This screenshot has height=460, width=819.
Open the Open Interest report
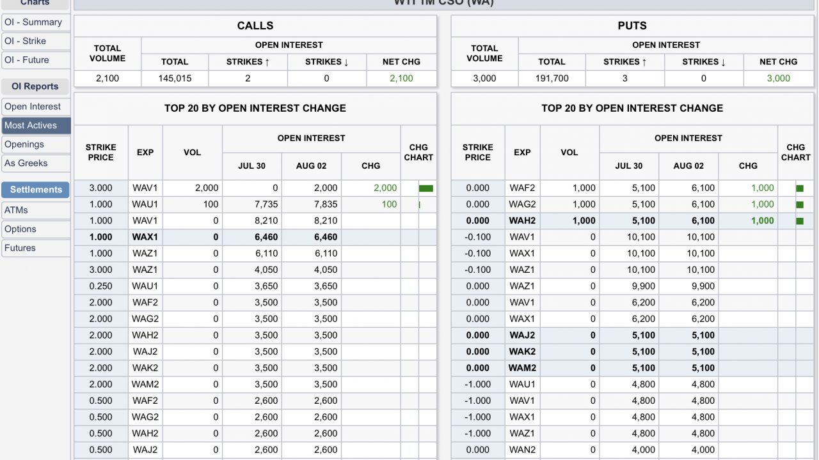tap(33, 107)
